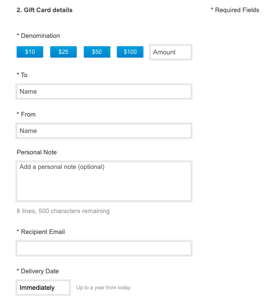Click the Required Fields notice text
This screenshot has height=300, width=270.
pyautogui.click(x=235, y=10)
